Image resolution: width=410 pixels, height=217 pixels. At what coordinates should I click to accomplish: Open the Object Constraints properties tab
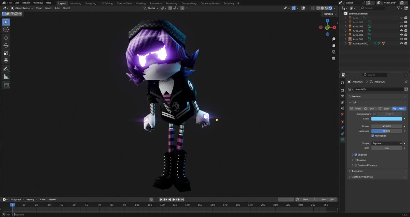tap(342, 134)
